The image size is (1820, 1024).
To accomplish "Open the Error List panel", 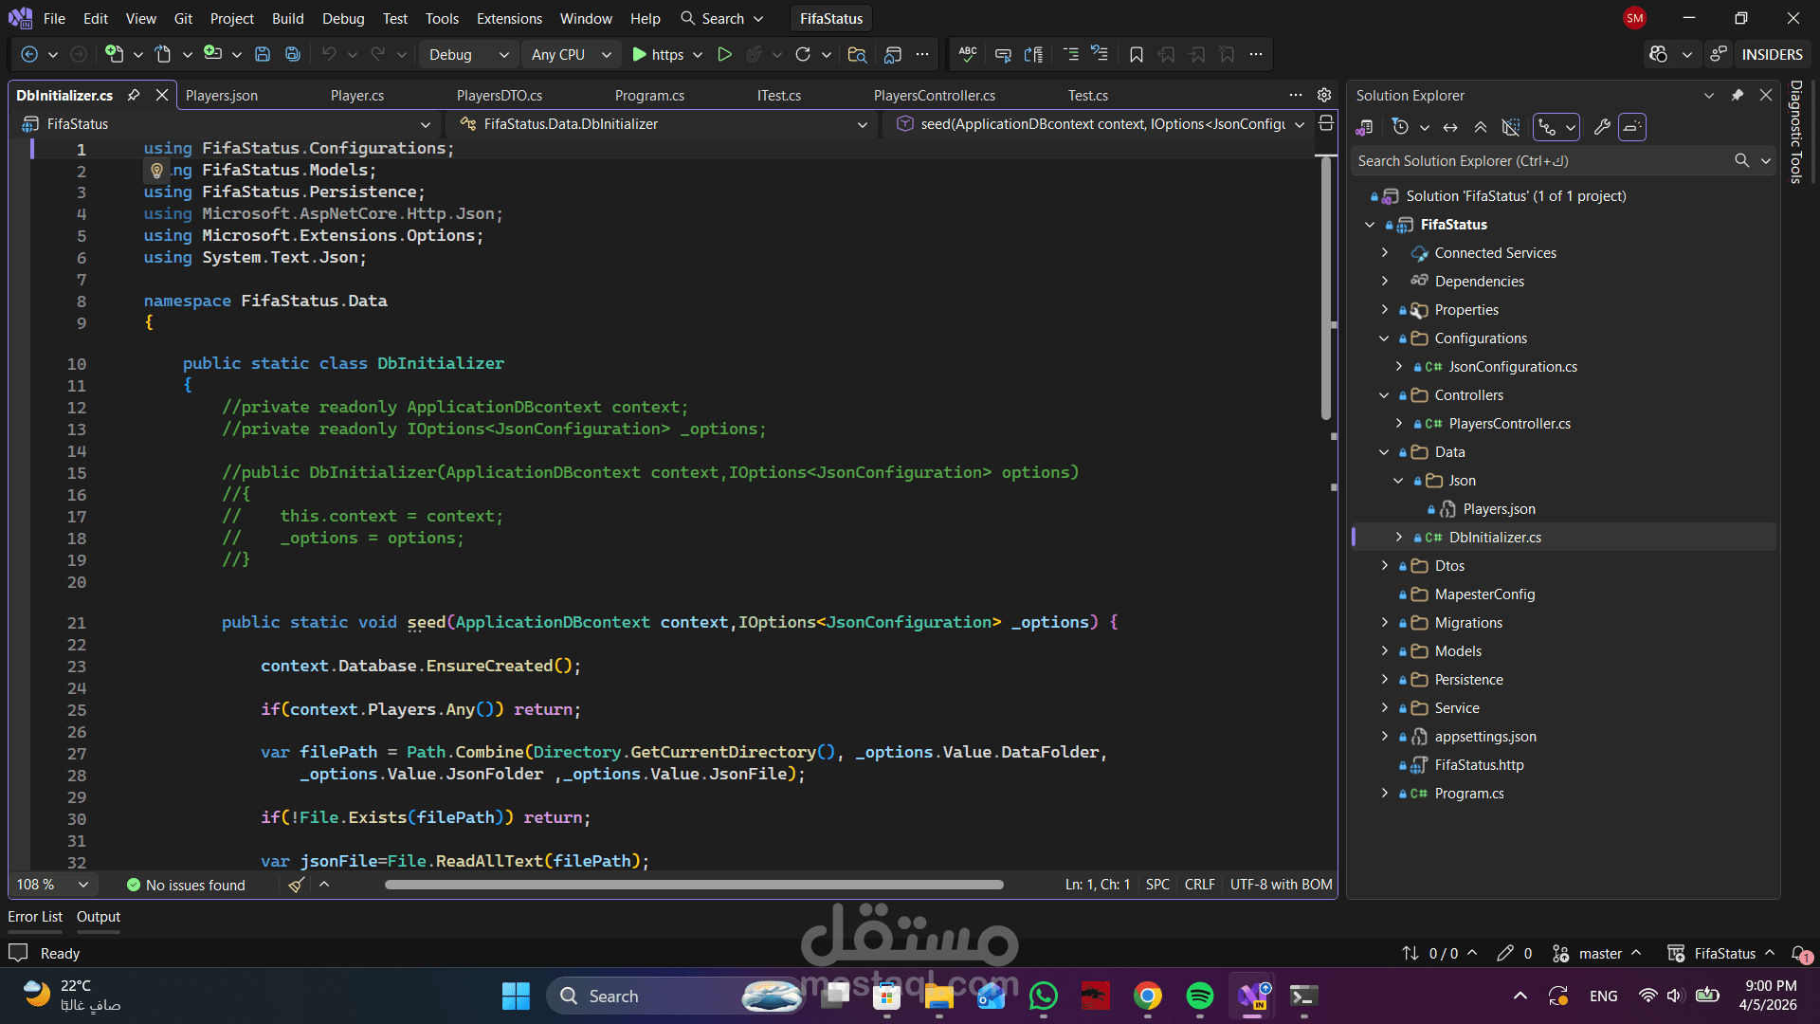I will click(35, 917).
